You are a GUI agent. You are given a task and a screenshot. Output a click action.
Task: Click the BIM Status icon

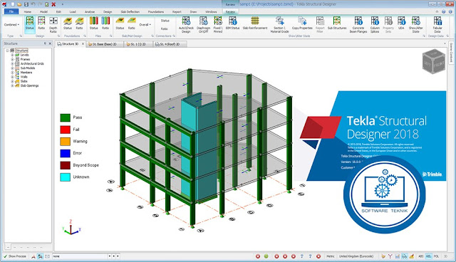(233, 23)
